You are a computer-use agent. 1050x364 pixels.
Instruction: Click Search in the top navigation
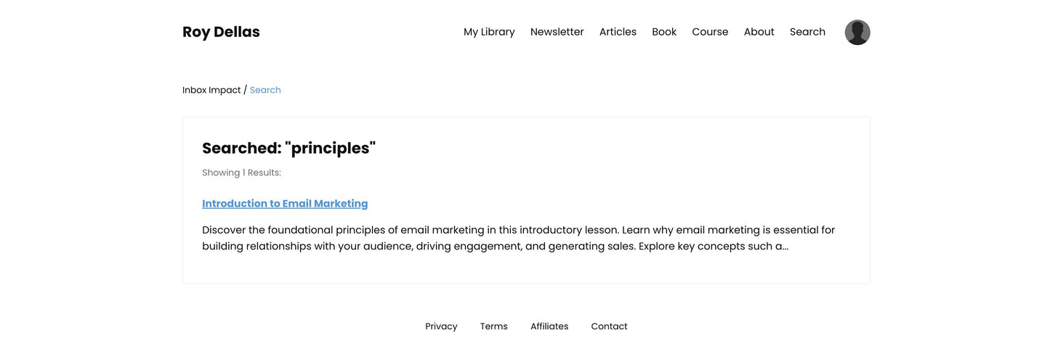pyautogui.click(x=807, y=32)
